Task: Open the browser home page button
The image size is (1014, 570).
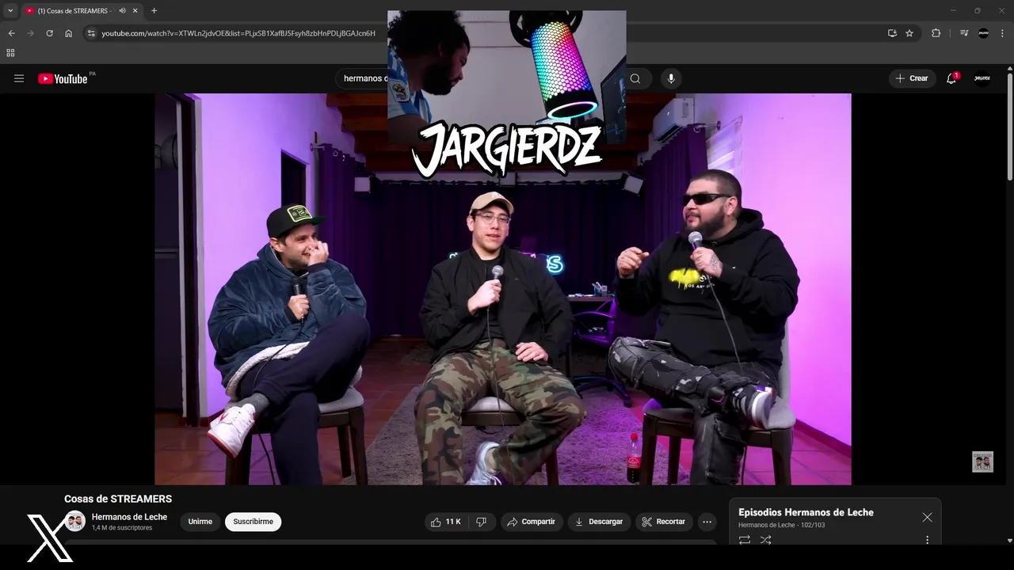Action: (68, 33)
